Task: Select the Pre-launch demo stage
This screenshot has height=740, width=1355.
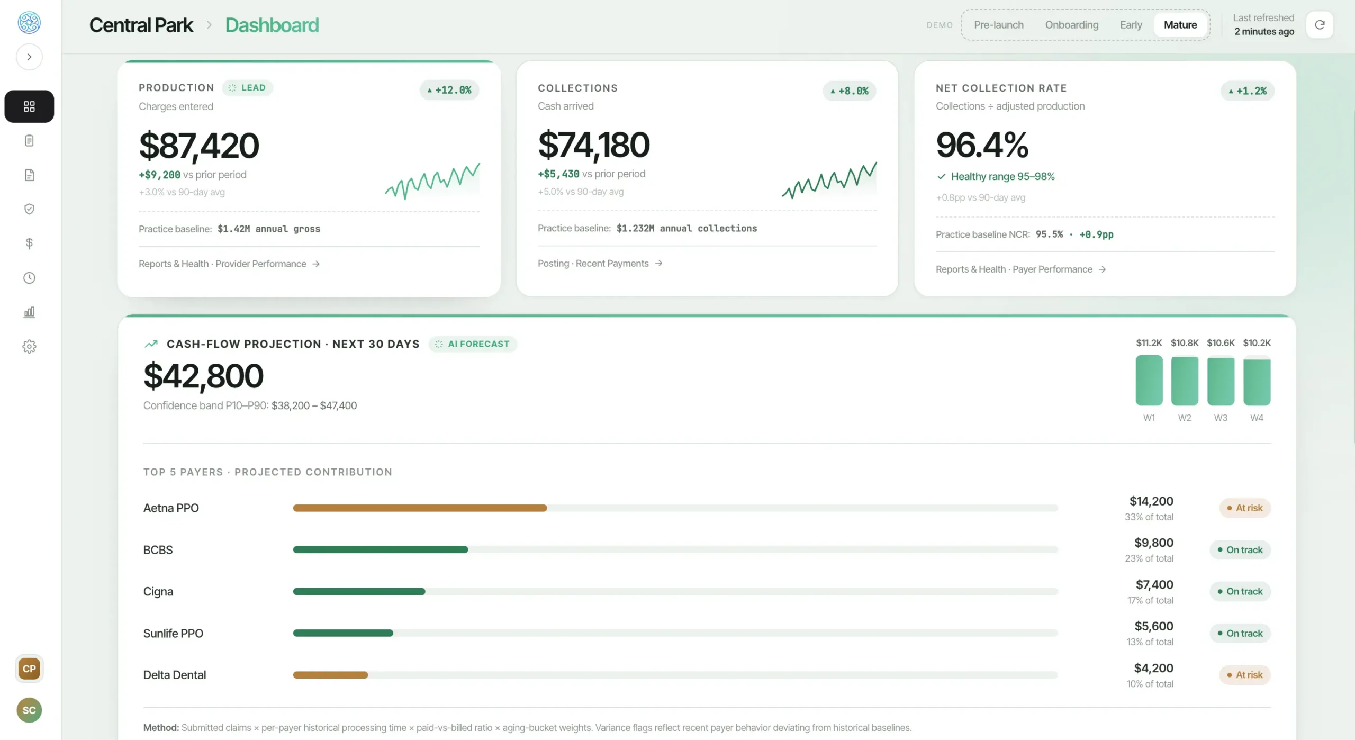Action: tap(999, 25)
